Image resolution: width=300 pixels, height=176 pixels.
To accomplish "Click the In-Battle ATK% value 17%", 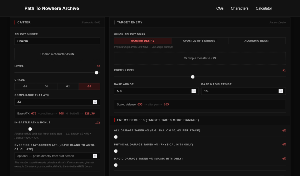I will (x=98, y=122).
